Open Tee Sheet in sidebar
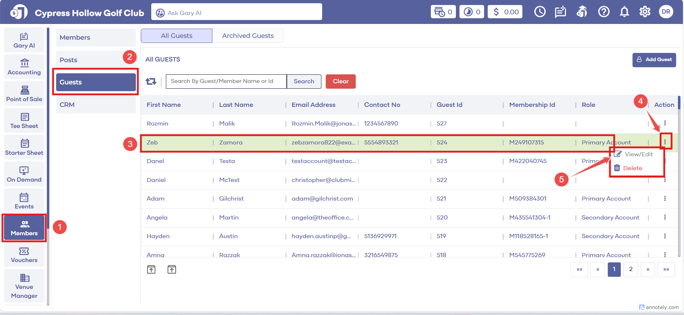 pos(24,121)
